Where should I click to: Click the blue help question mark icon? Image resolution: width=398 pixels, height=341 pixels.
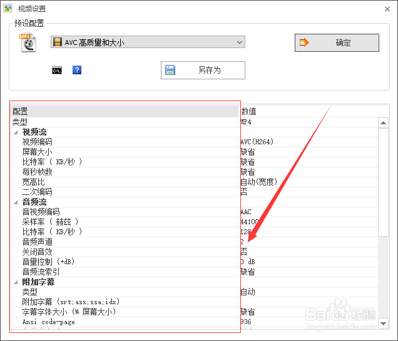click(x=77, y=70)
